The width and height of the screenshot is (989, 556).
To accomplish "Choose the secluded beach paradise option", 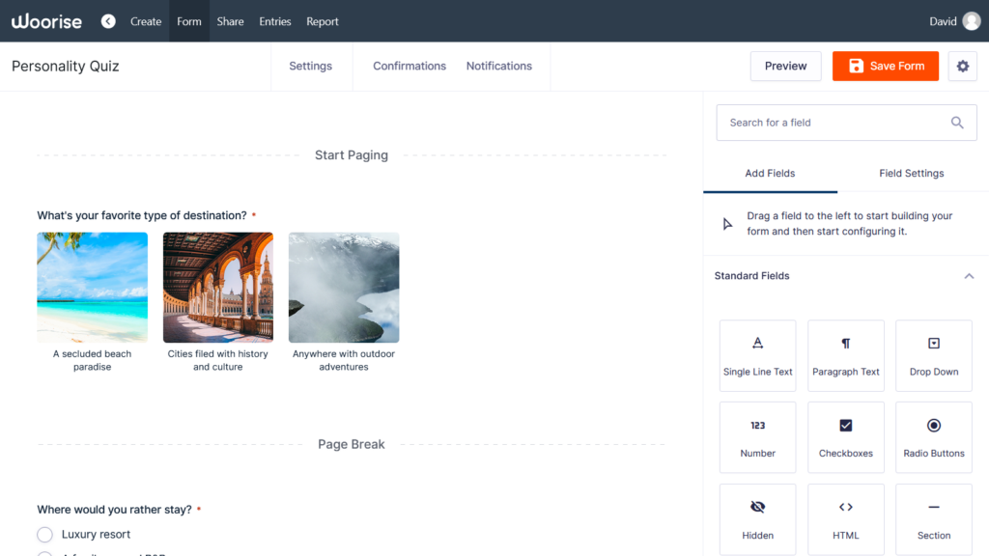I will (92, 287).
